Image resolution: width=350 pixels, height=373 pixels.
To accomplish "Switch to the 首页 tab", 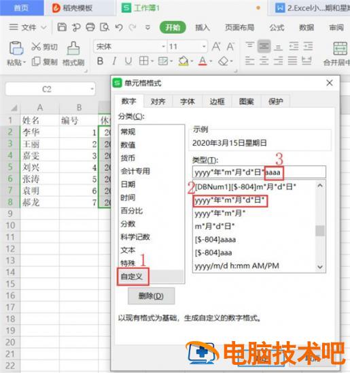I will pyautogui.click(x=21, y=8).
